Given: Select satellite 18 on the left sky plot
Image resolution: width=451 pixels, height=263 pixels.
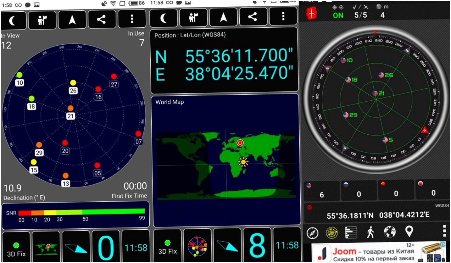Looking at the screenshot, I should (x=32, y=102).
